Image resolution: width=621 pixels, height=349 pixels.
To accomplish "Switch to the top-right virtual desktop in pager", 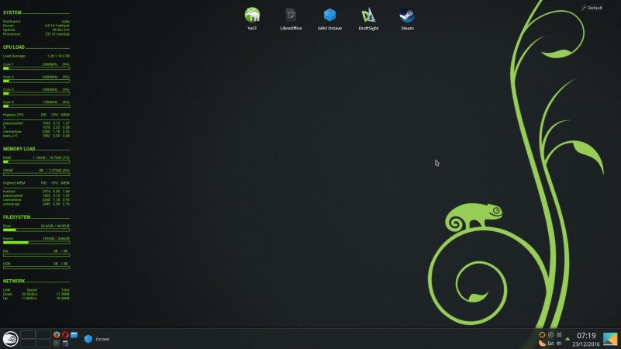I will pos(43,334).
